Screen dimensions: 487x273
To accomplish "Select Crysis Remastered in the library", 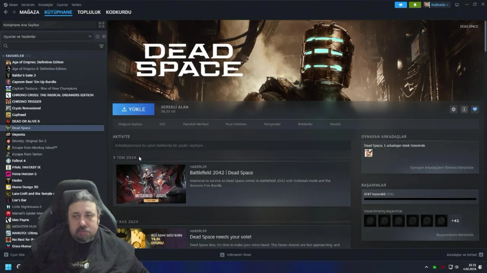I will coord(26,108).
